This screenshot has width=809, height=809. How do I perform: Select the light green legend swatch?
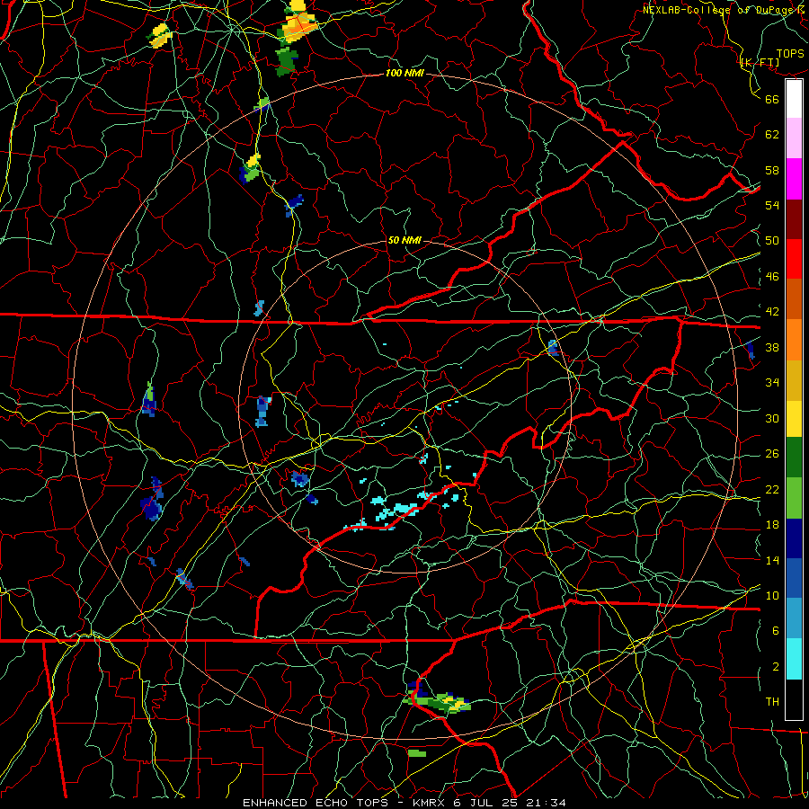click(x=794, y=498)
